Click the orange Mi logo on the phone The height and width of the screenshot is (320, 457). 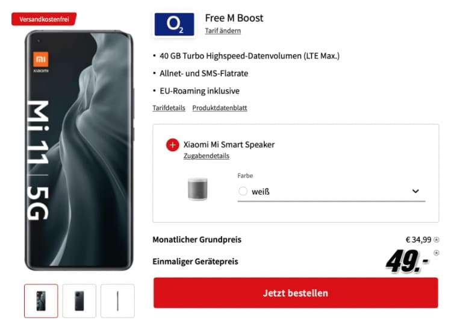point(41,60)
